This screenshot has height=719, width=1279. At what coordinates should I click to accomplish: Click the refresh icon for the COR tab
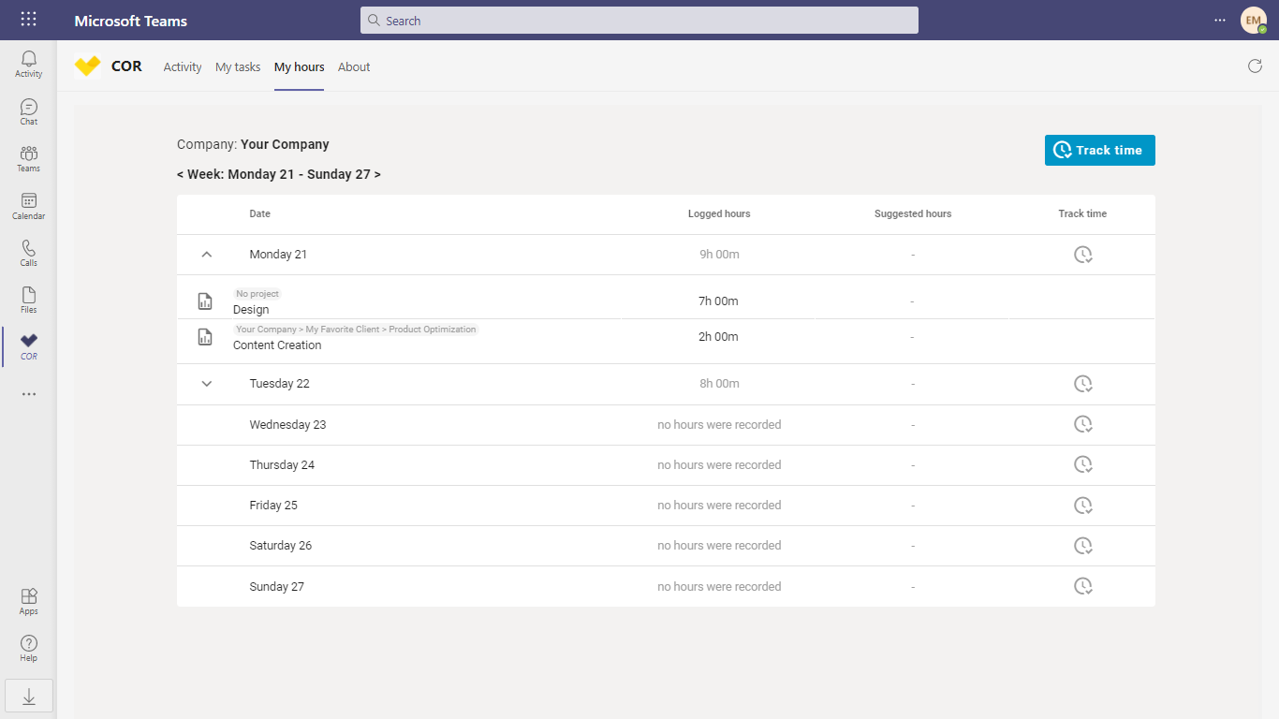click(x=1255, y=66)
